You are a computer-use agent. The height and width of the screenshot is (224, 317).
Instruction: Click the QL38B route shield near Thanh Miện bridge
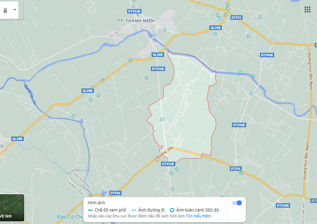point(157,55)
